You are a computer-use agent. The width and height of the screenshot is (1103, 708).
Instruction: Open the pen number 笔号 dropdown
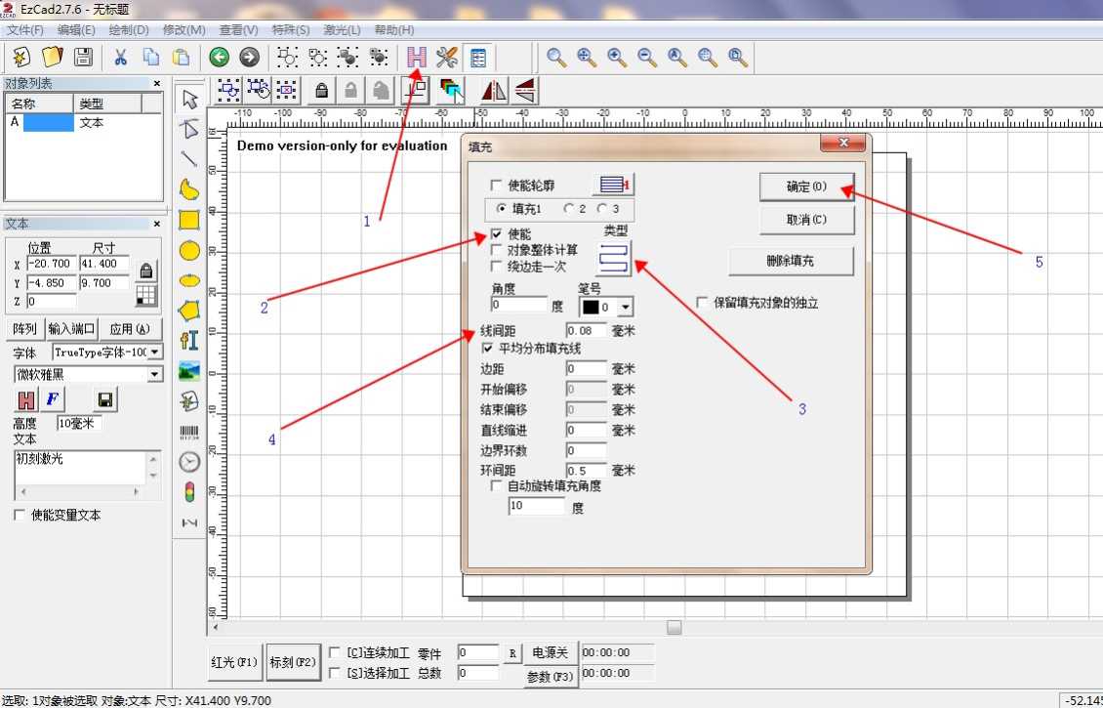coord(625,307)
